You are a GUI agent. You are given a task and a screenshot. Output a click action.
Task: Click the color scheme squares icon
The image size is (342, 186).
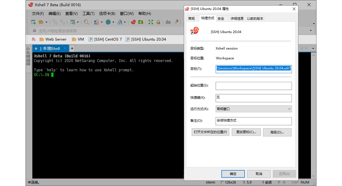pyautogui.click(x=96, y=22)
